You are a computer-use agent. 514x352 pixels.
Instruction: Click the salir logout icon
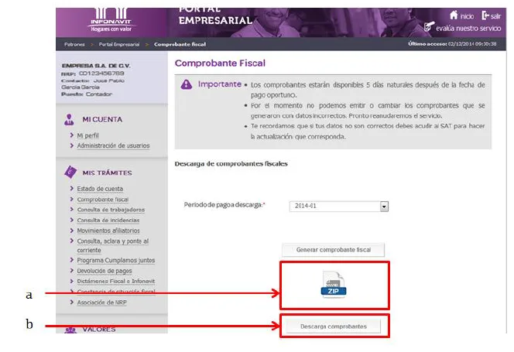(485, 15)
